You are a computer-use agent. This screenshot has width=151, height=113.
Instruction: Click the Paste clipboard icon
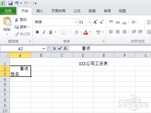point(7,21)
